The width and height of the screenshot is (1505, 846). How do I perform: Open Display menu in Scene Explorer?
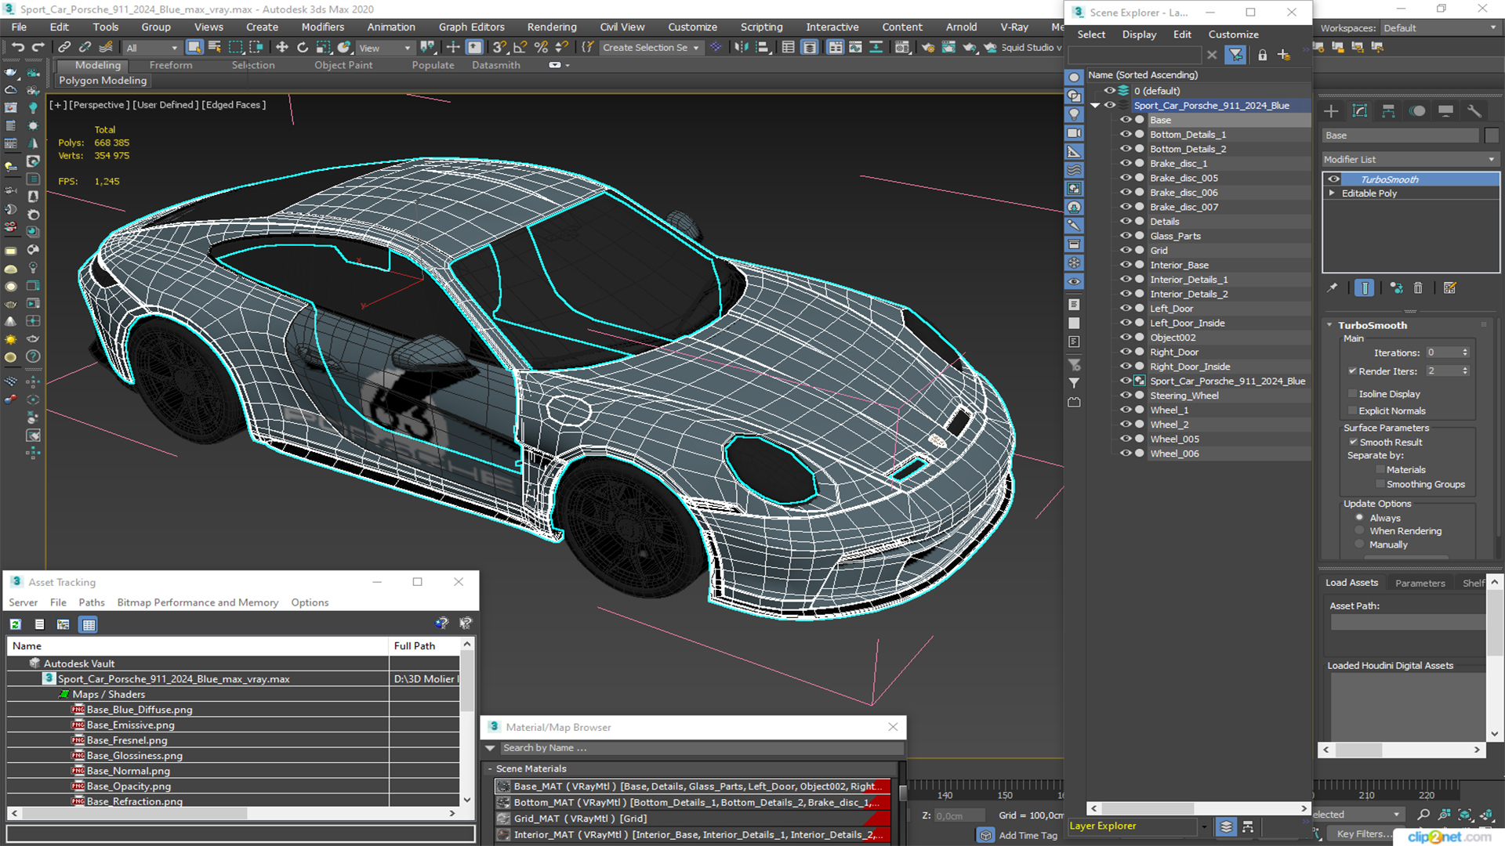point(1139,34)
